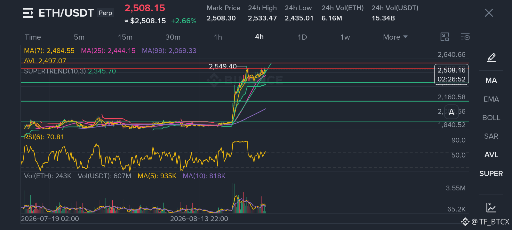Click the 2026-08-13 22:00 date label
Screen dimensions: 512x230
(199, 219)
